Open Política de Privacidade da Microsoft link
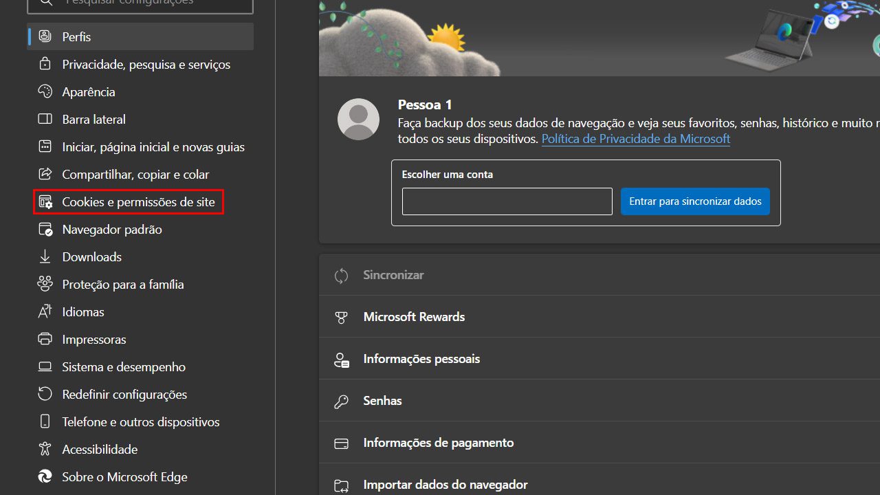Screen dimensions: 880x495 636,138
